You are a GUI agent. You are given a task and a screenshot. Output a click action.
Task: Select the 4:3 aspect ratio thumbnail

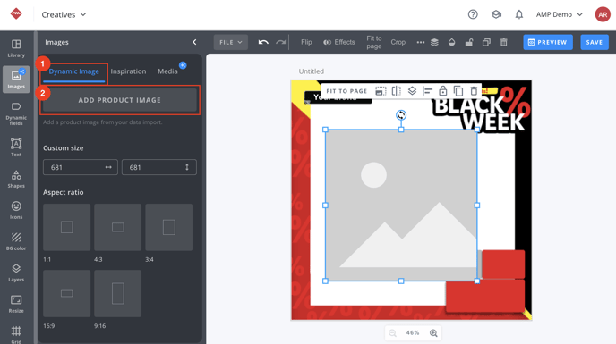[118, 227]
